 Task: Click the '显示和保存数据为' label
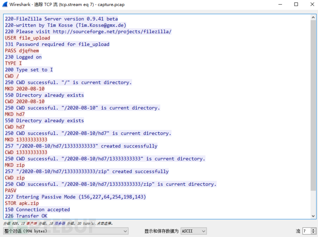[161, 231]
